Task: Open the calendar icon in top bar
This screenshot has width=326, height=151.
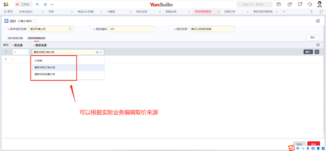Action: coord(279,4)
